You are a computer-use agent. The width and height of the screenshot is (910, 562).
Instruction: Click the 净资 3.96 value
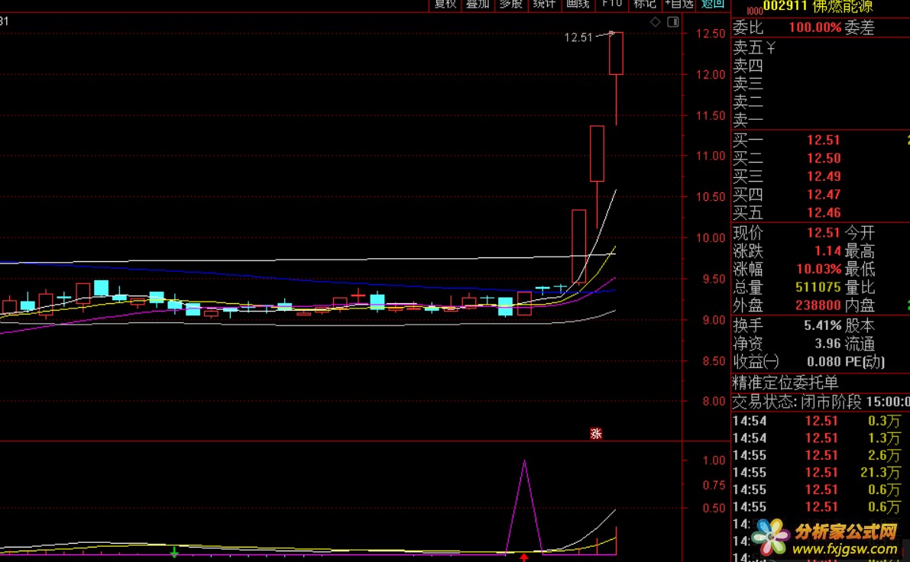[827, 344]
